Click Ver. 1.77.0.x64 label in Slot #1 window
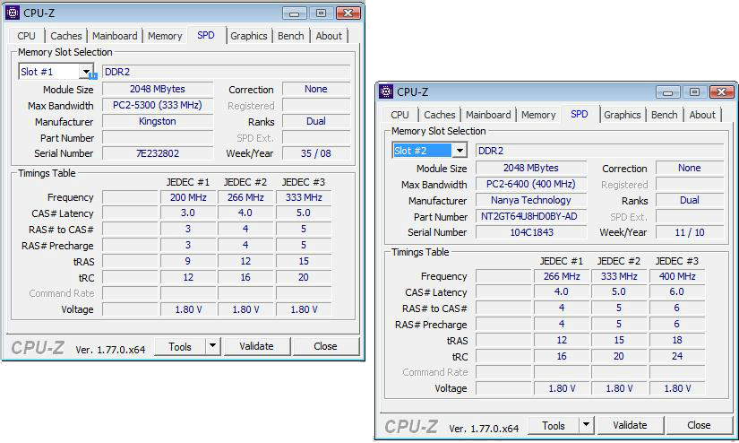This screenshot has width=739, height=443. pyautogui.click(x=110, y=350)
